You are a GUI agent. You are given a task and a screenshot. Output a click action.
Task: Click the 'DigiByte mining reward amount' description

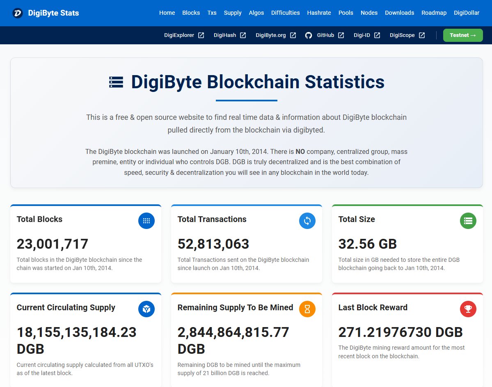tap(401, 352)
